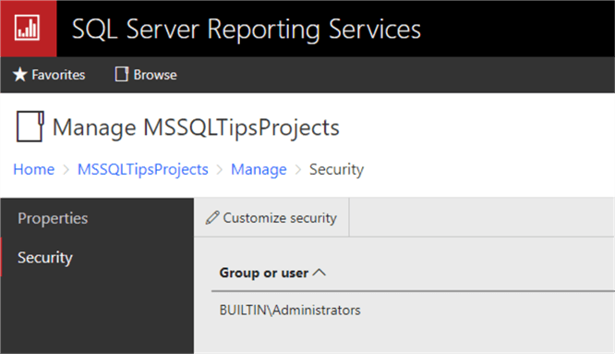Click the folder icon beside Manage MSSQLTipsProjects
This screenshot has width=615, height=354.
pos(30,127)
